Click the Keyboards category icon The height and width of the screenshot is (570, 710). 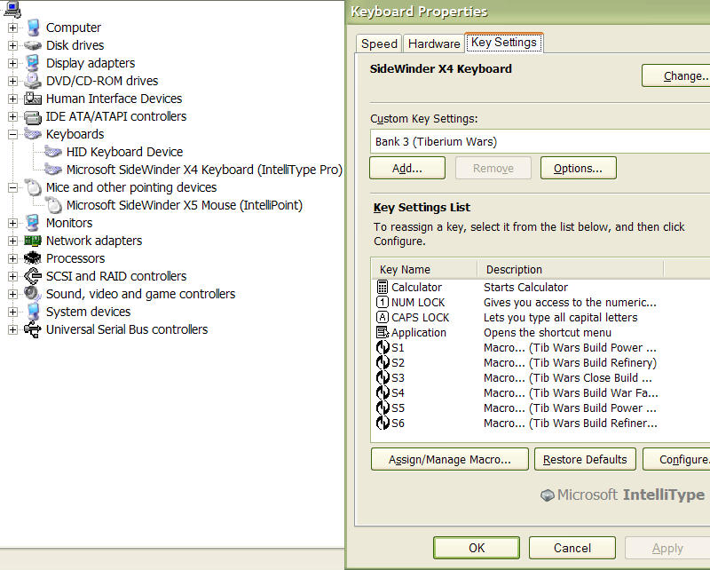33,134
